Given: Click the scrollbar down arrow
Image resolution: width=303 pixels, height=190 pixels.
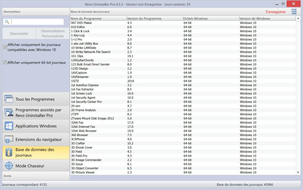Looking at the screenshot, I should point(298,173).
